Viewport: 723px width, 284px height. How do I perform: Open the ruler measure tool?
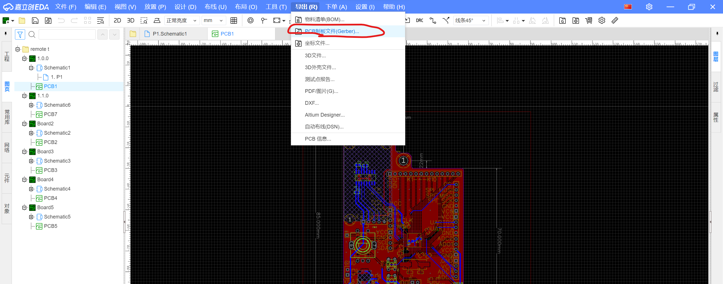click(x=615, y=21)
